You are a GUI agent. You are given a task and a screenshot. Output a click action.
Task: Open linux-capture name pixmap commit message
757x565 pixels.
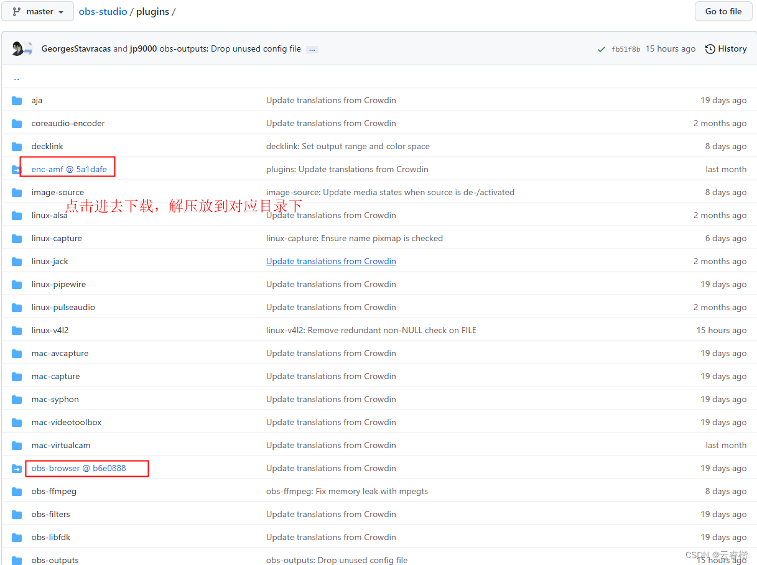(355, 239)
